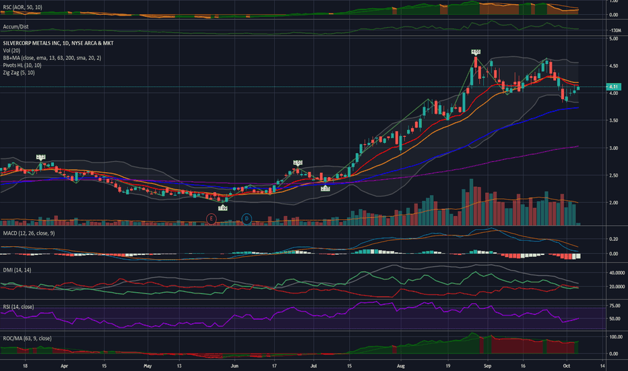
Task: Click the 14 date label on the time axis
Action: tap(602, 366)
